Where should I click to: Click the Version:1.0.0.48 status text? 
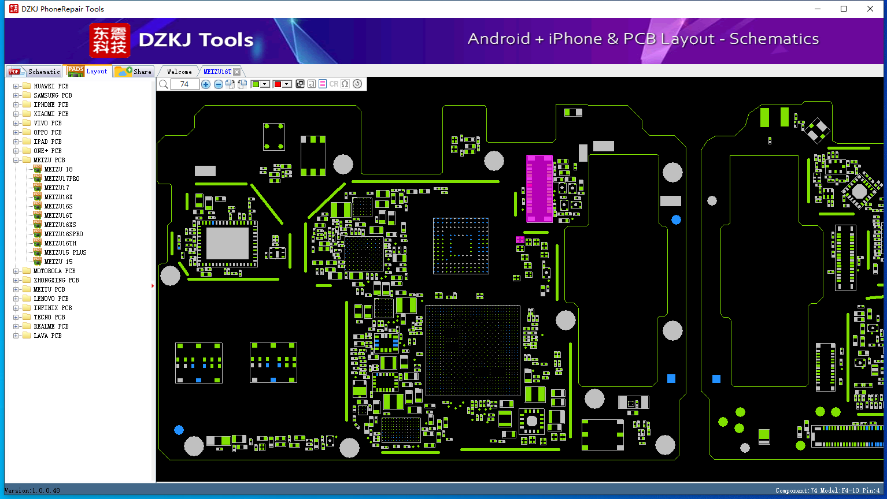click(32, 490)
